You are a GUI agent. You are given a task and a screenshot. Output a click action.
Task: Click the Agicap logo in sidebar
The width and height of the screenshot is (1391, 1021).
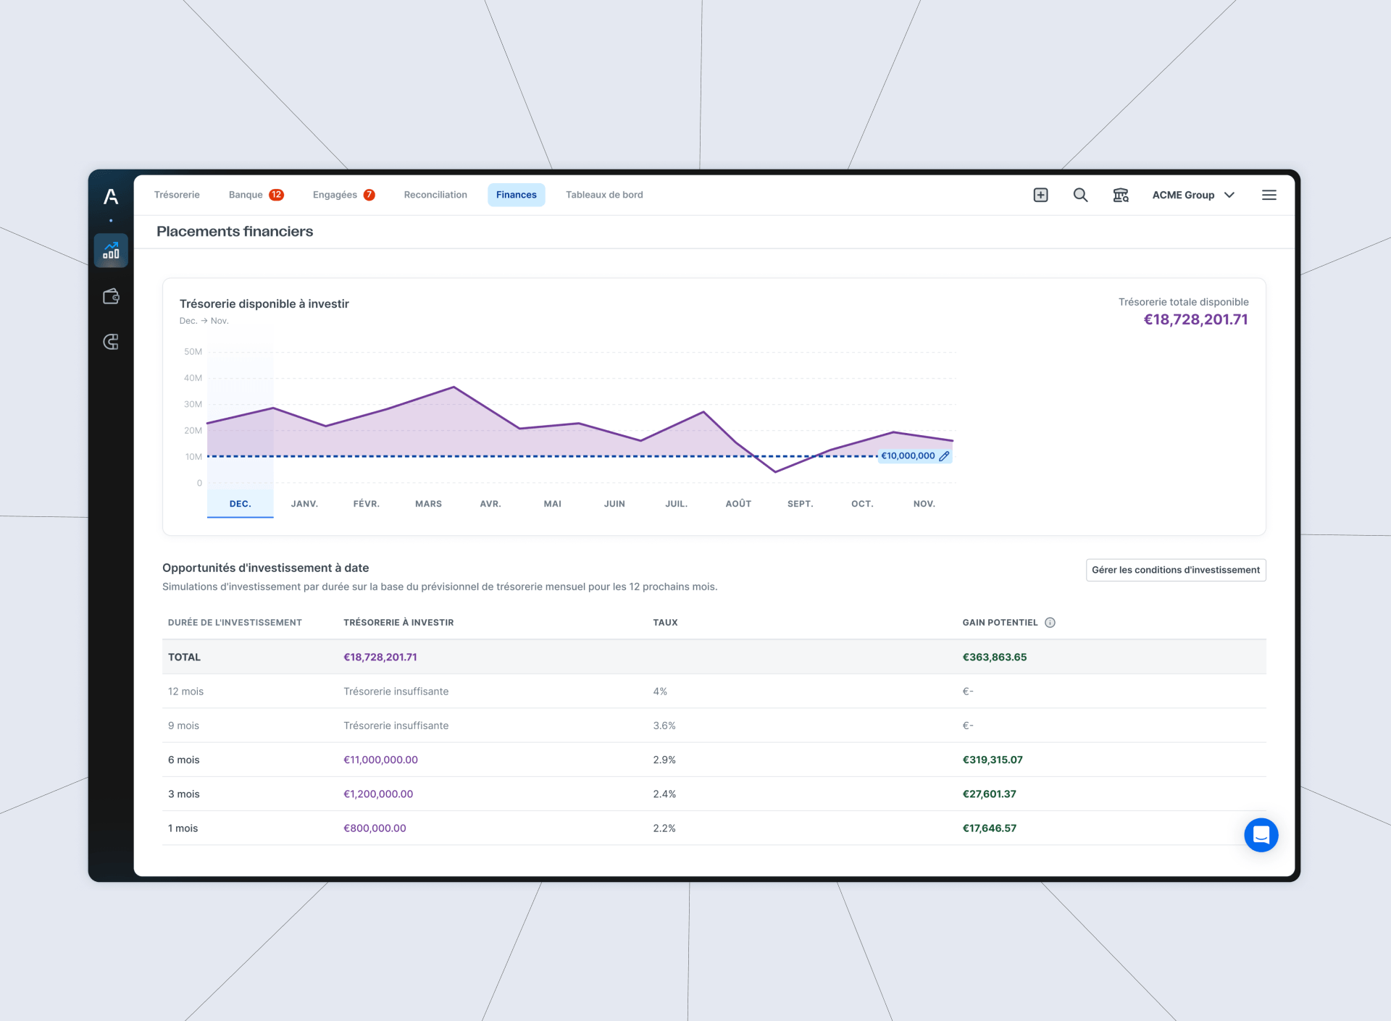pos(111,196)
